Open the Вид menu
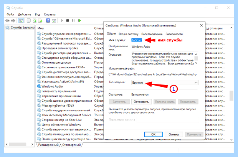The image size is (238, 157). (x=37, y=15)
